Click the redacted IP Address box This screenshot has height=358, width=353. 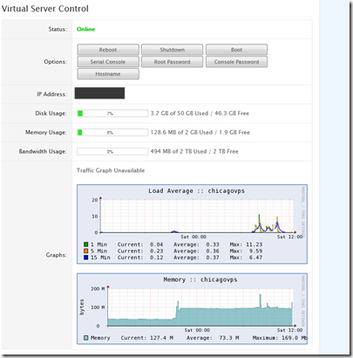coord(99,93)
